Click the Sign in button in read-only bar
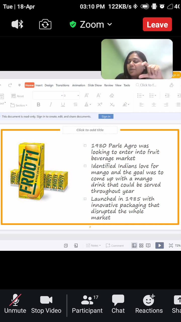The image size is (181, 322). [x=106, y=116]
